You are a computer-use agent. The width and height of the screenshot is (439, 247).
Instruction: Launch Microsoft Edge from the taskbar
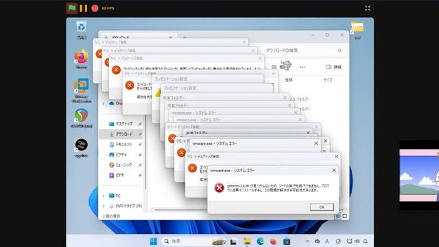click(261, 242)
